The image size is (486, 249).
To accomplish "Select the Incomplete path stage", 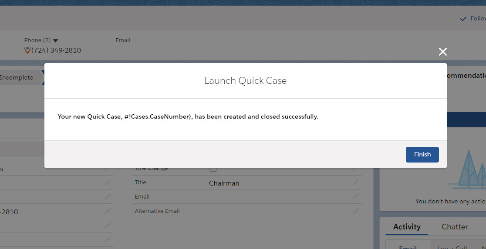I will point(17,78).
